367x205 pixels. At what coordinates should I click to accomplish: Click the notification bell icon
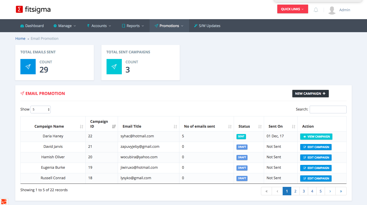click(316, 10)
